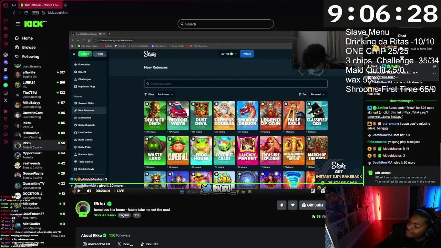This screenshot has width=441, height=248.
Task: Reload the Kick page
Action: [26, 13]
